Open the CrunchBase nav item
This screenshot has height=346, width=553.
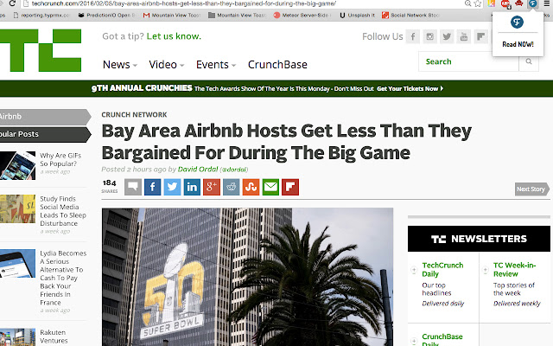(277, 65)
